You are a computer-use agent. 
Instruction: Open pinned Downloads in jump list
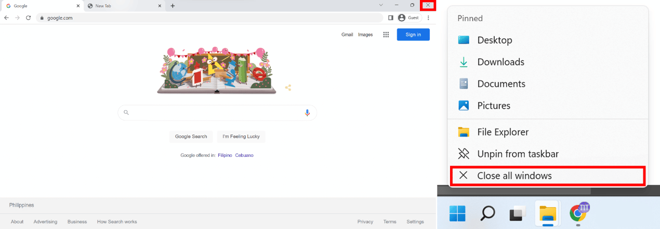click(x=548, y=62)
